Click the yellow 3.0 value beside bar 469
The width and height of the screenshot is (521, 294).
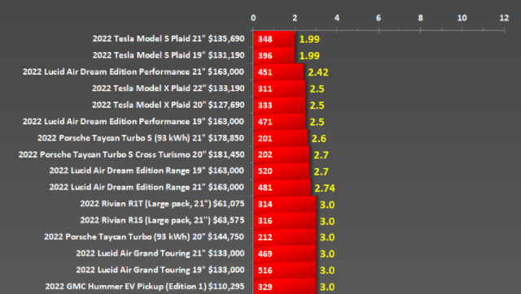pos(327,254)
